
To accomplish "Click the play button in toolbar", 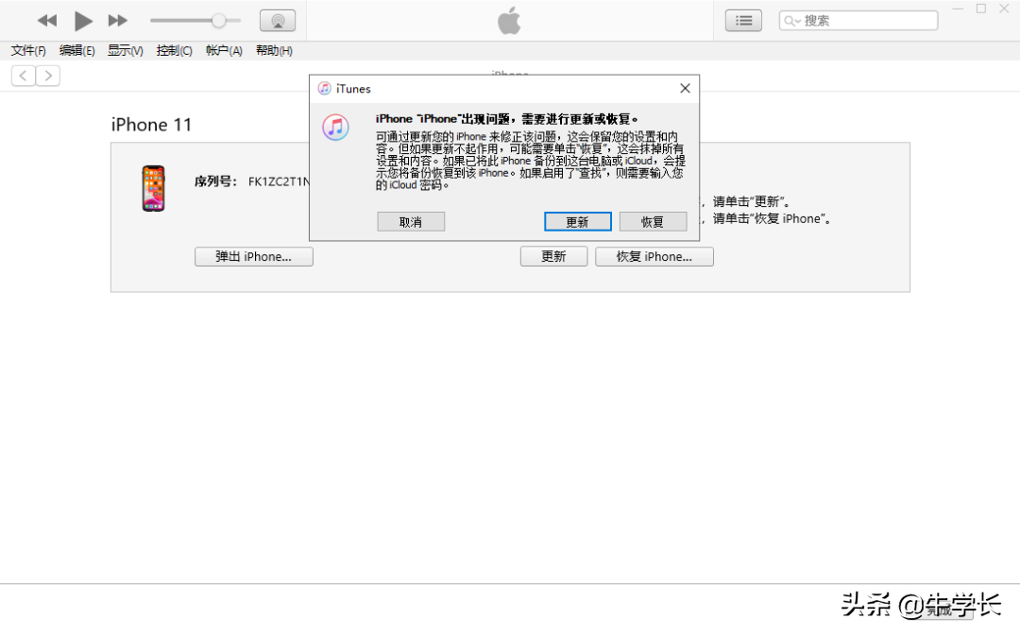I will point(82,21).
